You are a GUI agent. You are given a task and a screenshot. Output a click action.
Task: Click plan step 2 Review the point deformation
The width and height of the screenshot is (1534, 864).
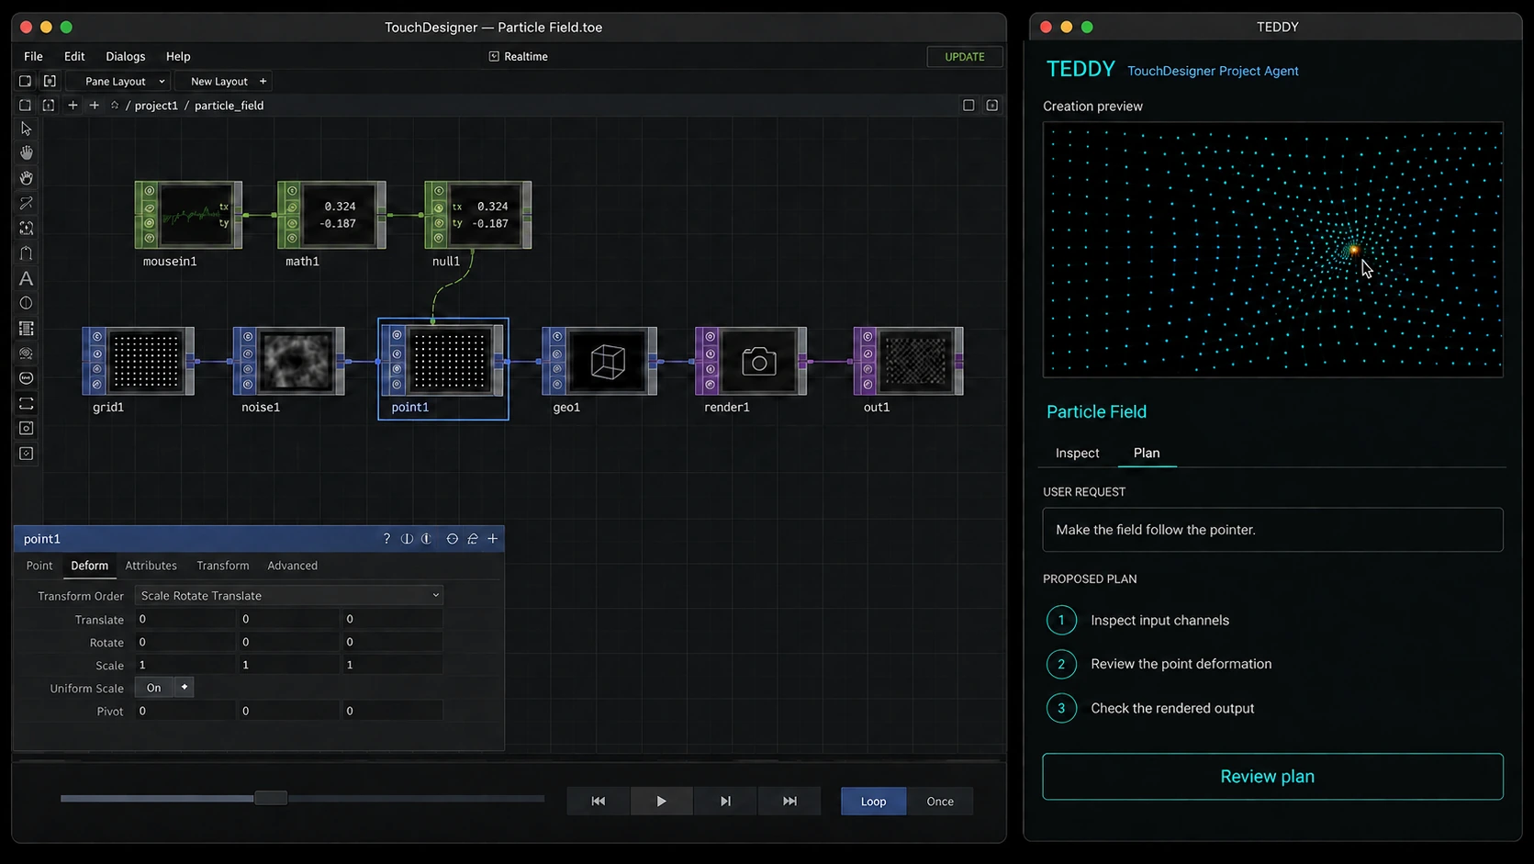point(1159,664)
